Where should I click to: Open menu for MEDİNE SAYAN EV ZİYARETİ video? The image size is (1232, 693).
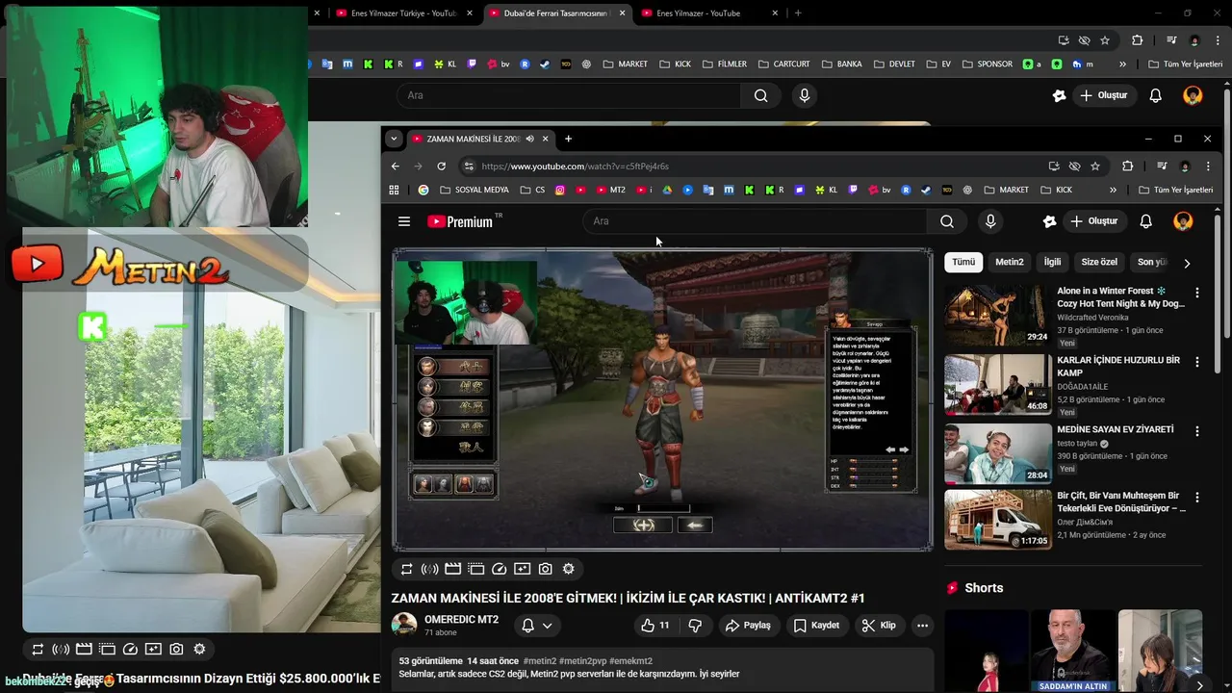point(1197,431)
